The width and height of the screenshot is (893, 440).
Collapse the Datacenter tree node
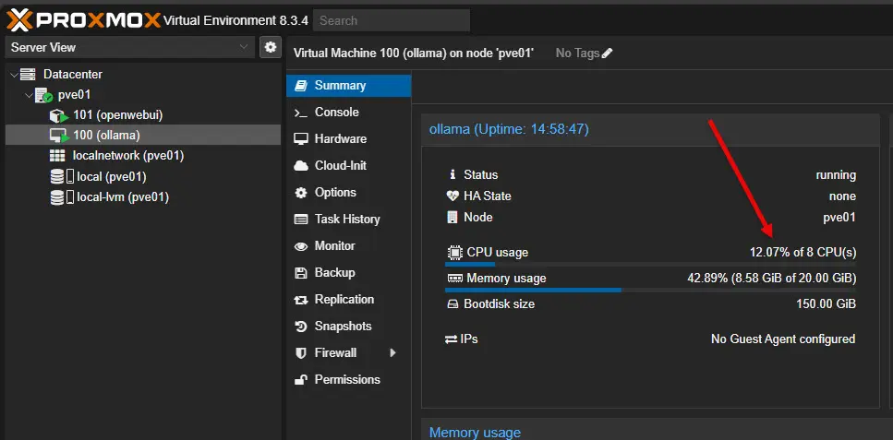[x=13, y=75]
